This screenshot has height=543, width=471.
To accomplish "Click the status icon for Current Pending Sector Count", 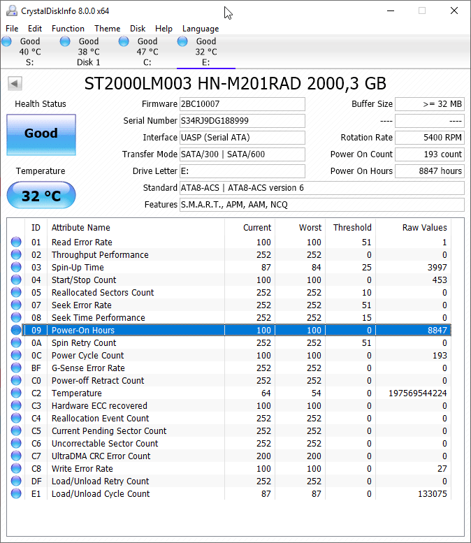I will tap(16, 430).
